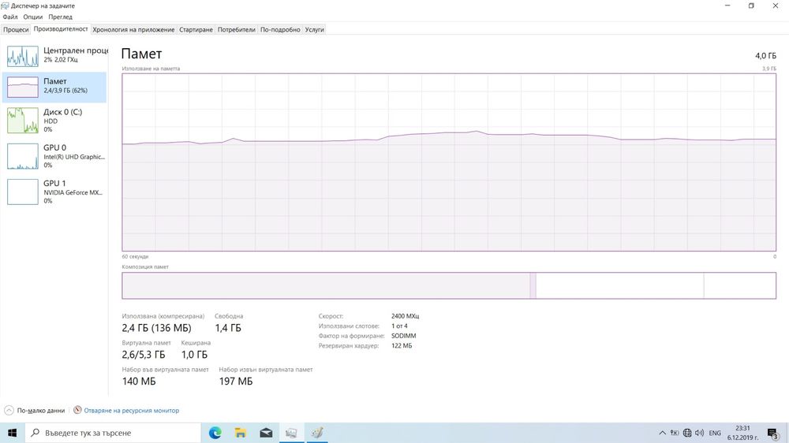Image resolution: width=789 pixels, height=443 pixels.
Task: Switch to the Task Manager taskbar icon
Action: click(x=291, y=433)
